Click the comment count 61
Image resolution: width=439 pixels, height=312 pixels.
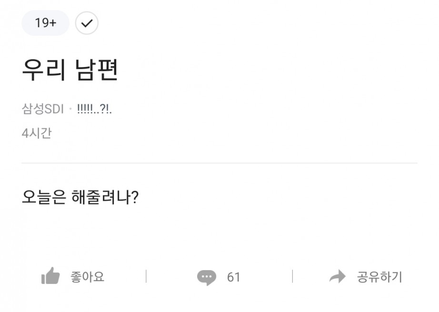[x=233, y=277]
